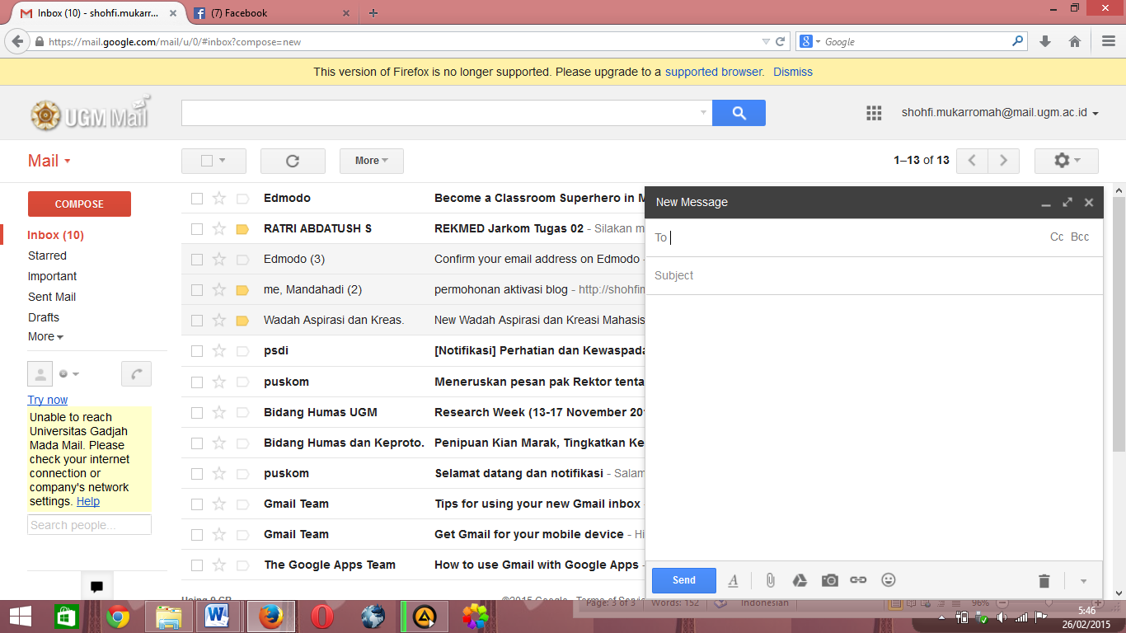The height and width of the screenshot is (633, 1126).
Task: Pop out the New Message window to full screen
Action: pyautogui.click(x=1067, y=202)
